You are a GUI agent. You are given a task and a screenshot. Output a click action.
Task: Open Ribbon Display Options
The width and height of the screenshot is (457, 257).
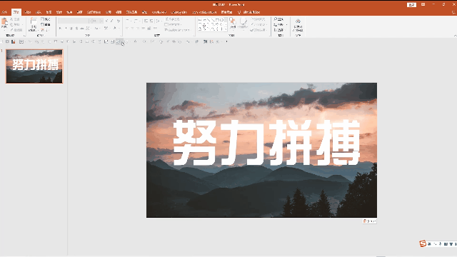[423, 5]
